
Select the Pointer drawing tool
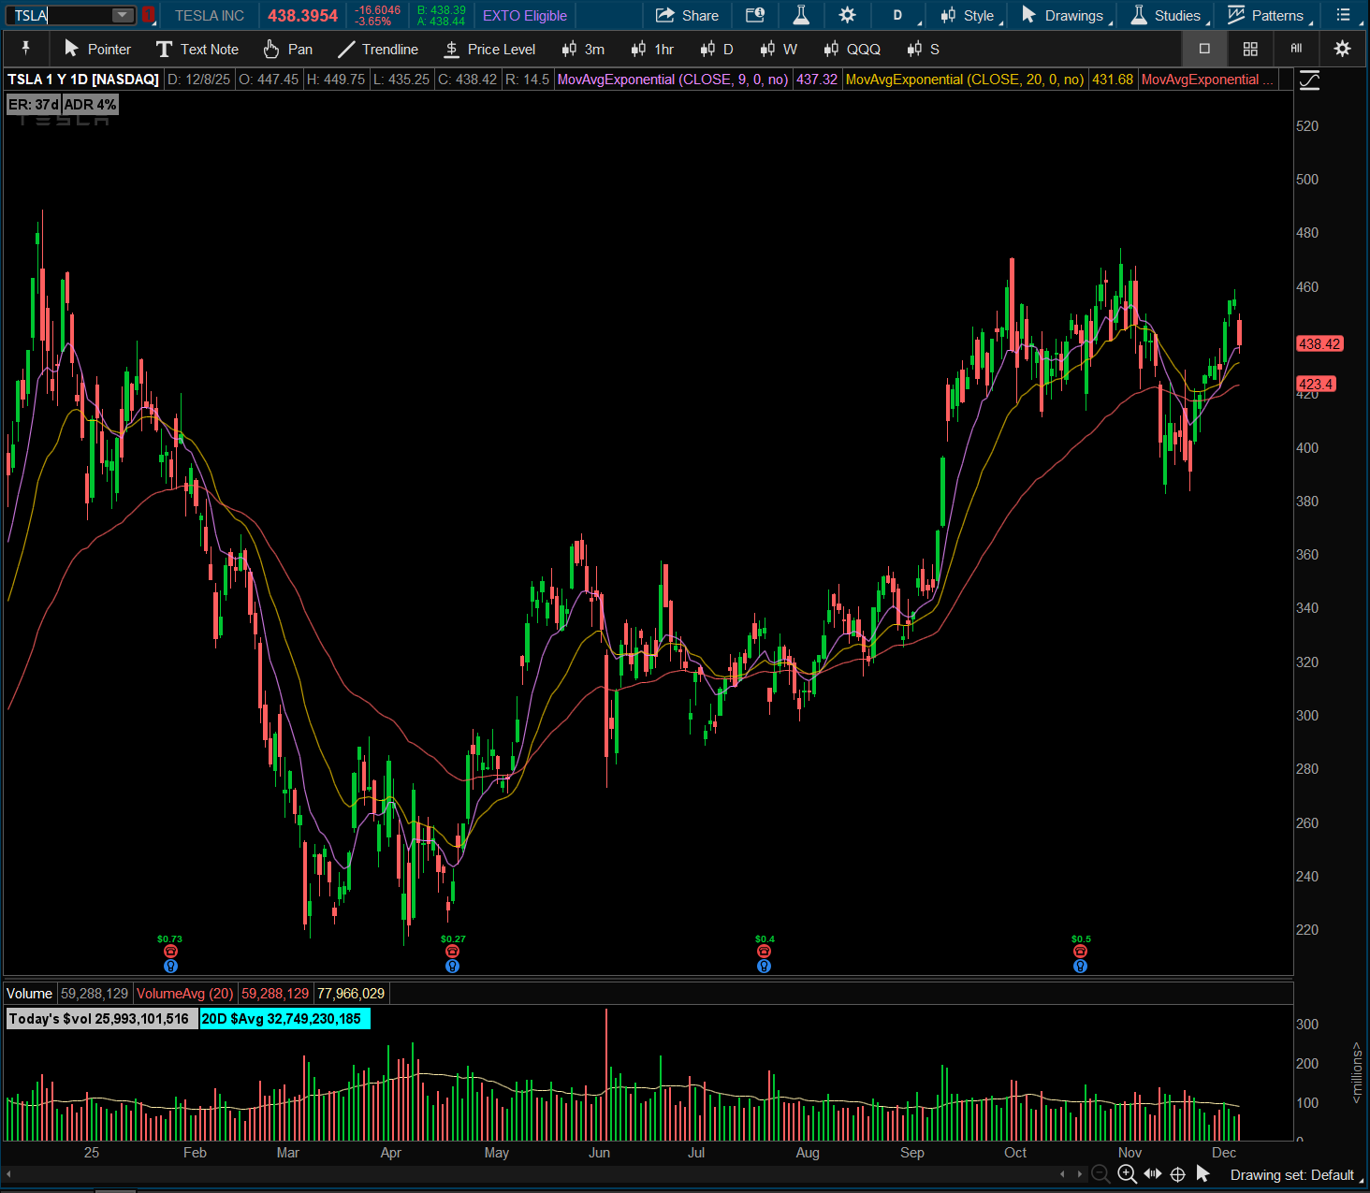click(x=97, y=49)
